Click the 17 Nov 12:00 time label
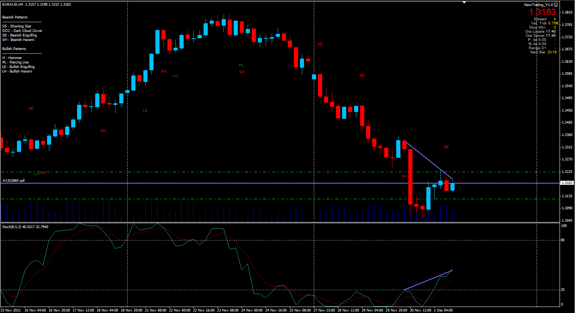The image size is (575, 313). [83, 310]
